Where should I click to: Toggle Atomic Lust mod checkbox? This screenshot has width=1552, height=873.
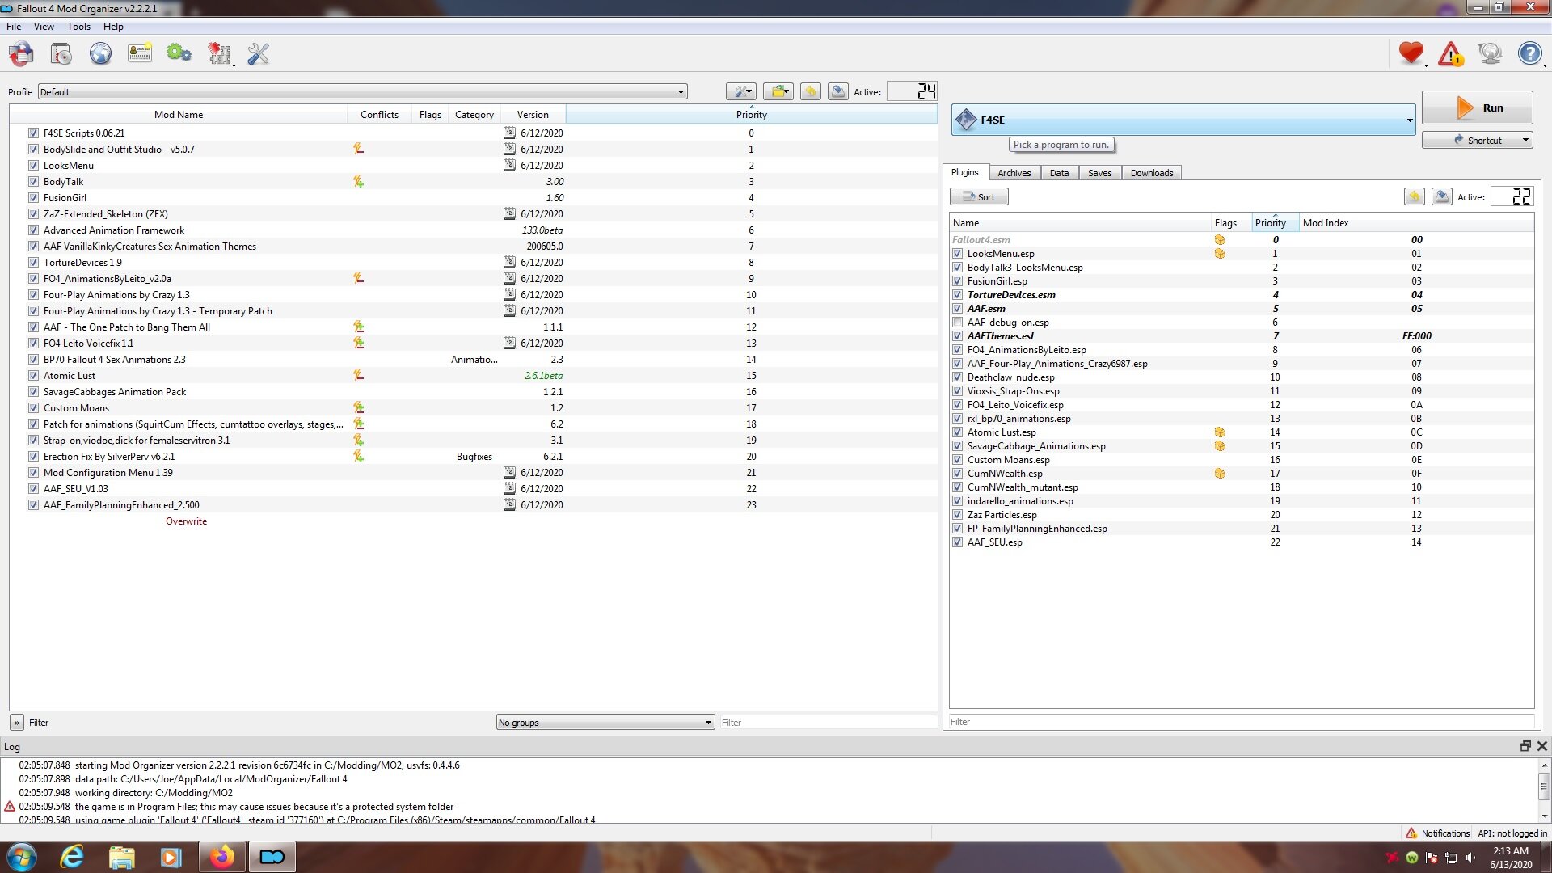point(33,375)
